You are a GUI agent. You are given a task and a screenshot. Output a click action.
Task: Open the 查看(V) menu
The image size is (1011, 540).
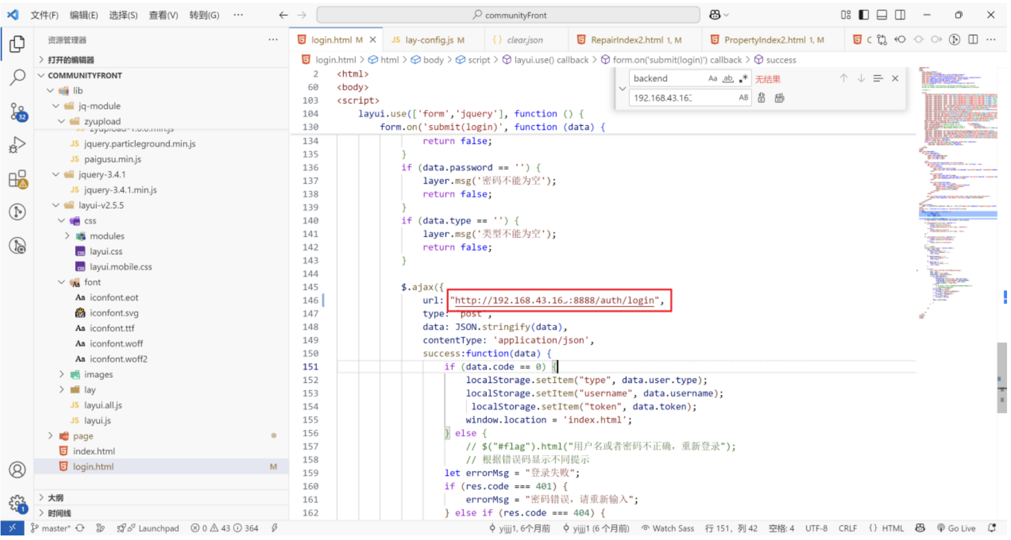click(x=163, y=15)
